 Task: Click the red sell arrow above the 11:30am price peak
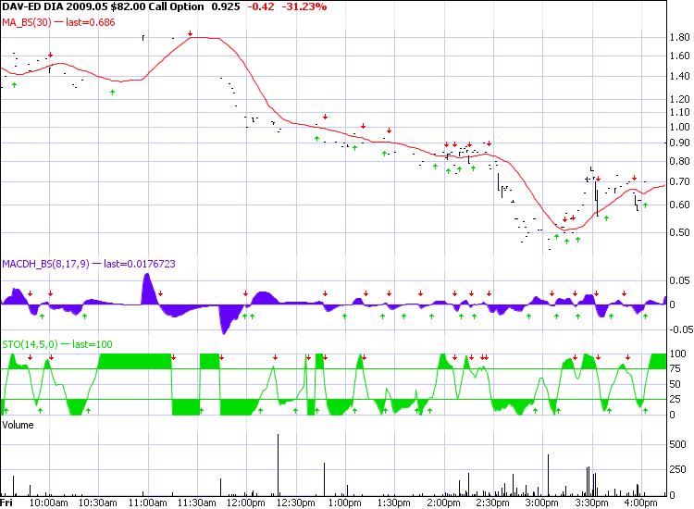190,33
